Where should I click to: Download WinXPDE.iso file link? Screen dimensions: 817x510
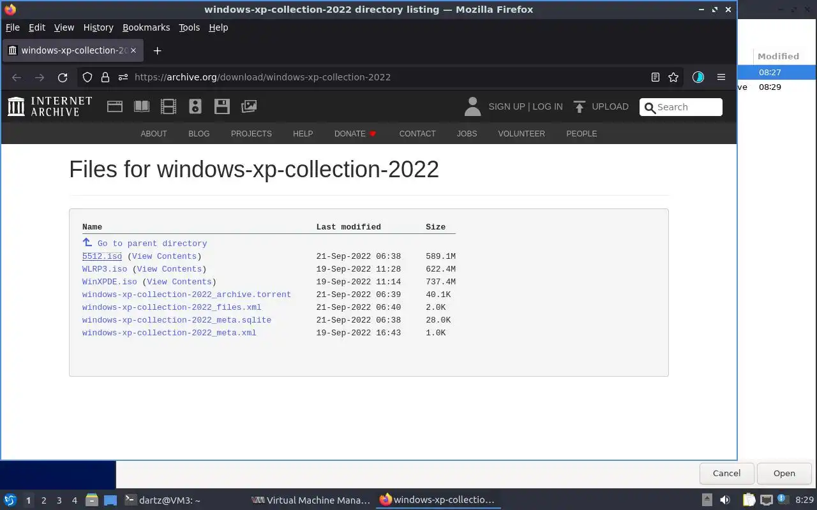tap(110, 282)
